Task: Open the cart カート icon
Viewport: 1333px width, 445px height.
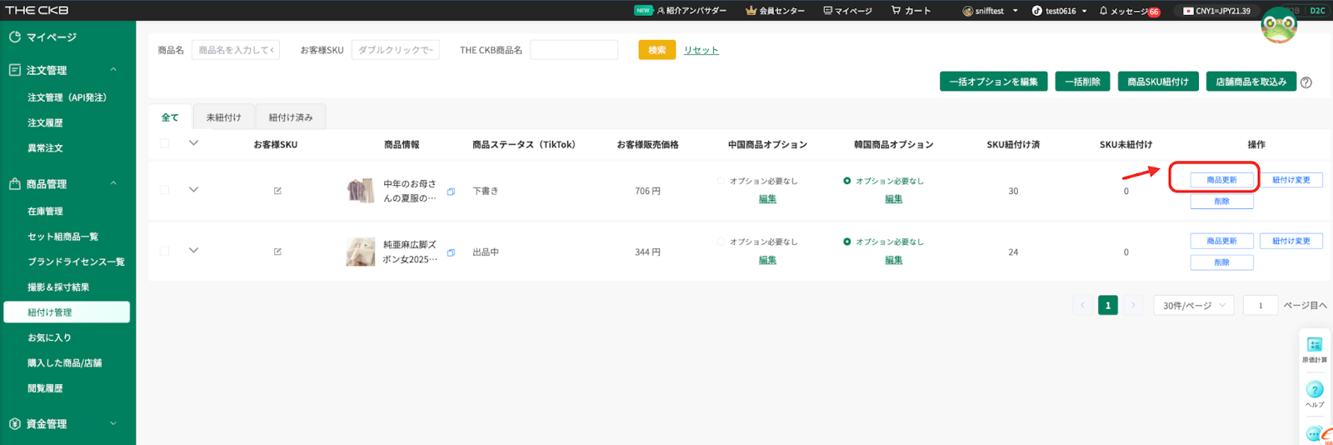Action: click(896, 11)
